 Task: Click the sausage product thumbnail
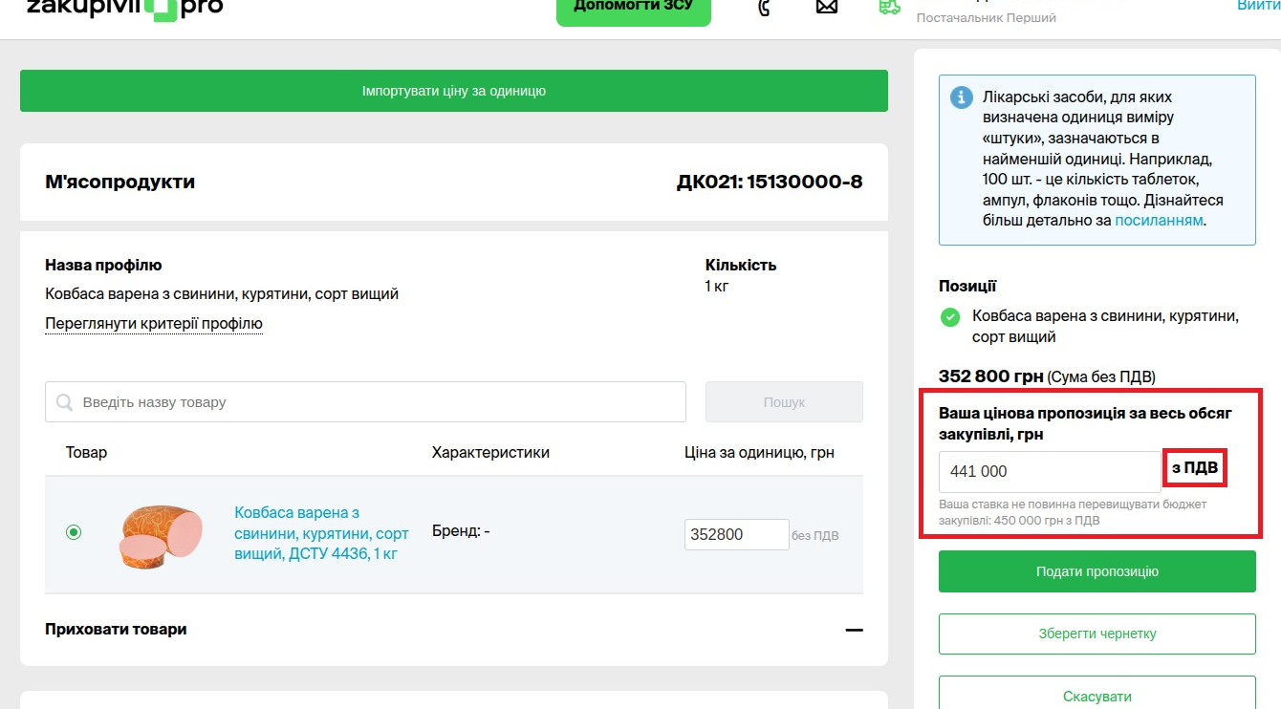[162, 535]
